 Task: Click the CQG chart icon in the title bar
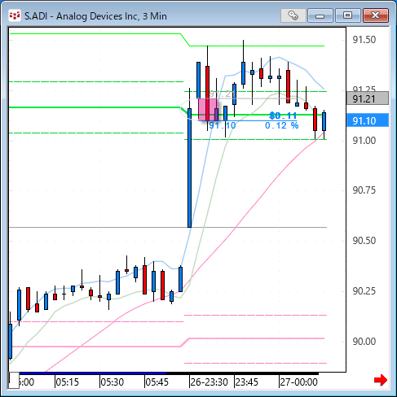point(15,15)
